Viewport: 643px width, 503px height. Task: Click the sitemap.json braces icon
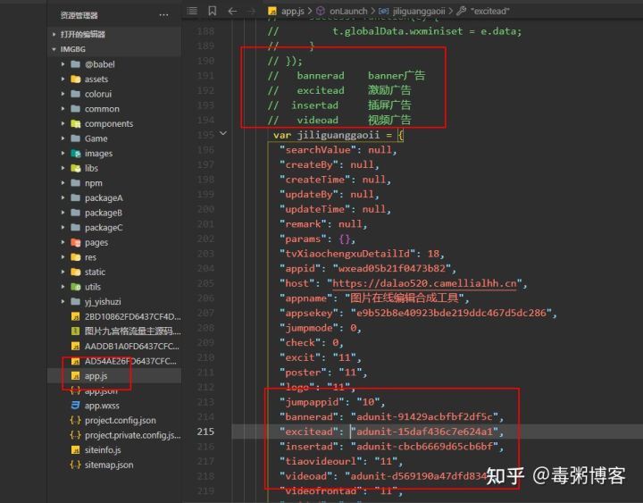coord(75,465)
